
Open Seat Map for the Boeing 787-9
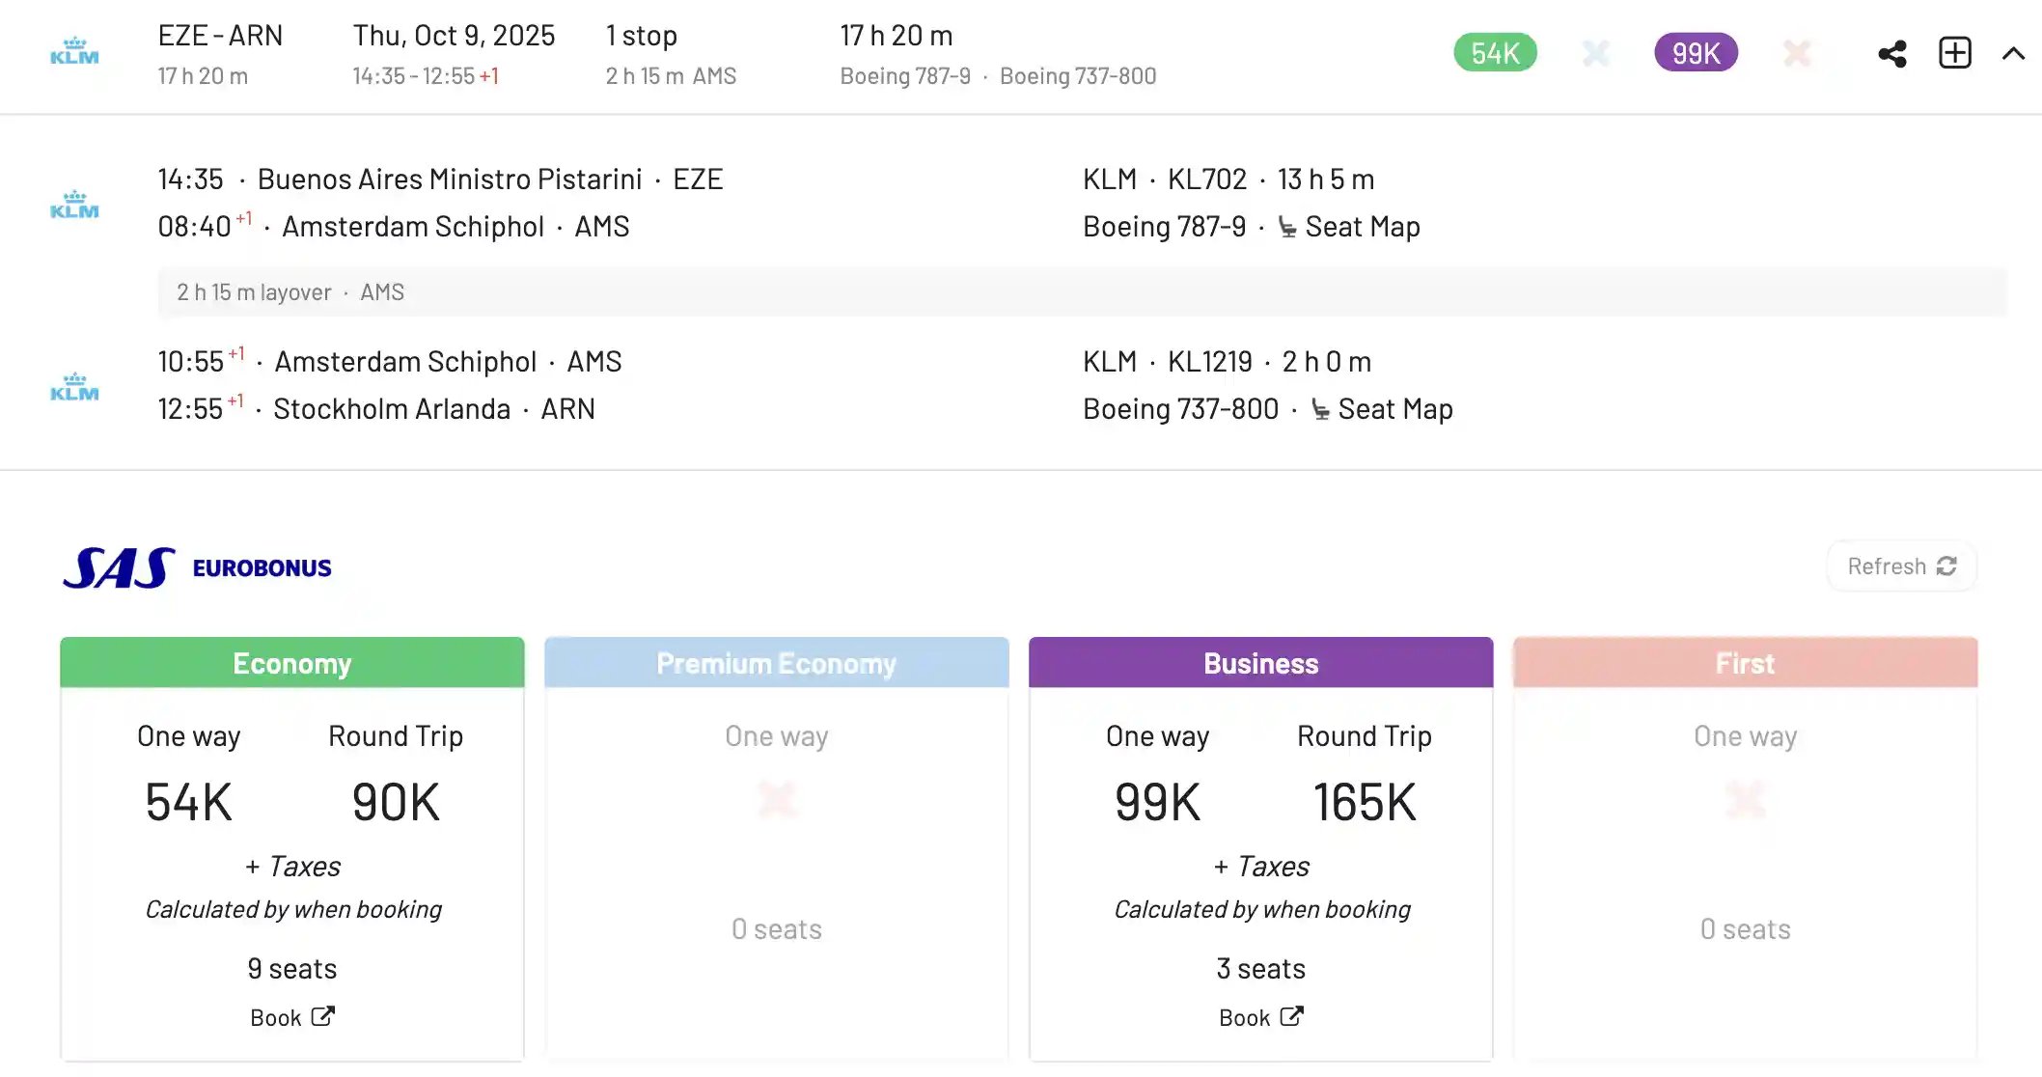click(x=1363, y=227)
